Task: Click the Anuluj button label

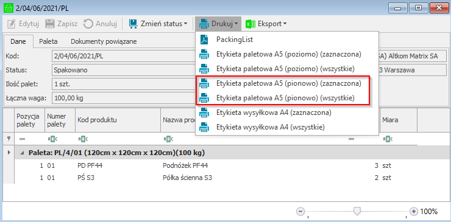Action: 106,24
